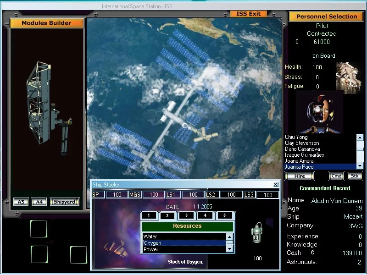Click the LS3 value field
The width and height of the screenshot is (367, 275).
[268, 195]
